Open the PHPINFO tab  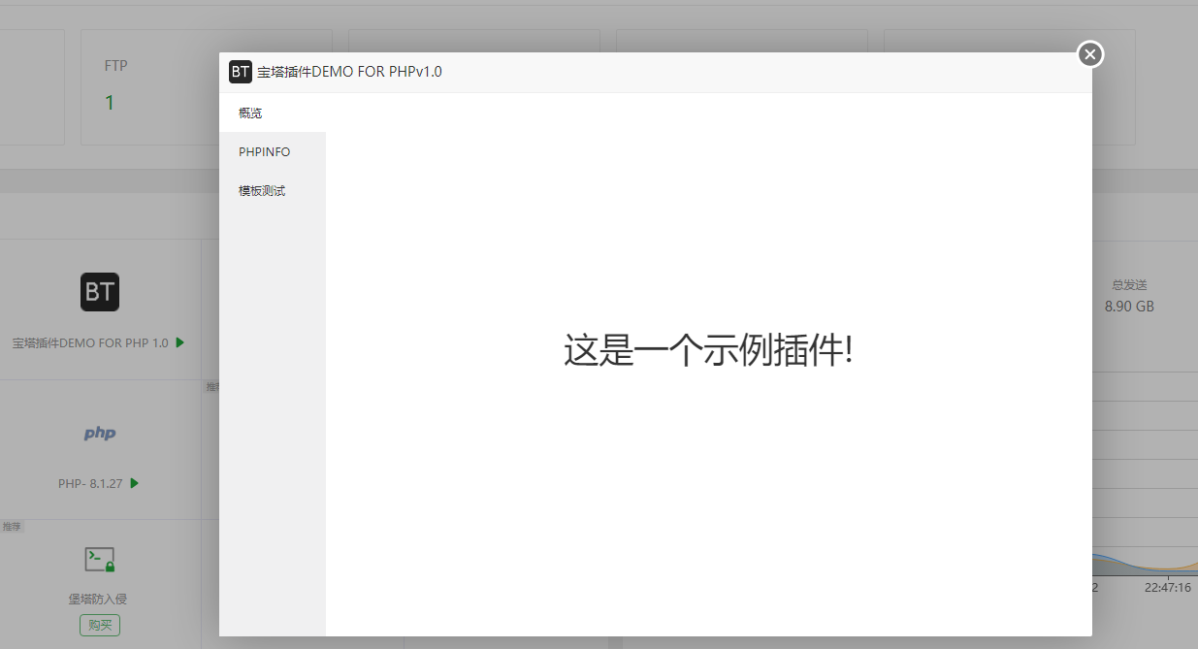273,152
